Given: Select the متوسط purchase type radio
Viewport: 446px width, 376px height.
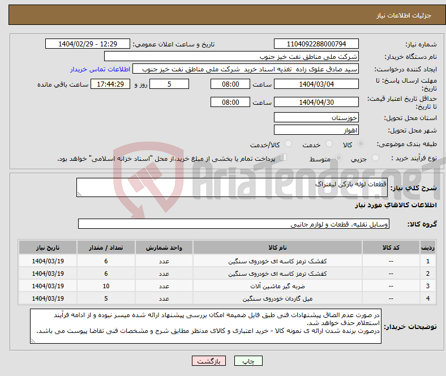Looking at the screenshot, I should (x=339, y=157).
